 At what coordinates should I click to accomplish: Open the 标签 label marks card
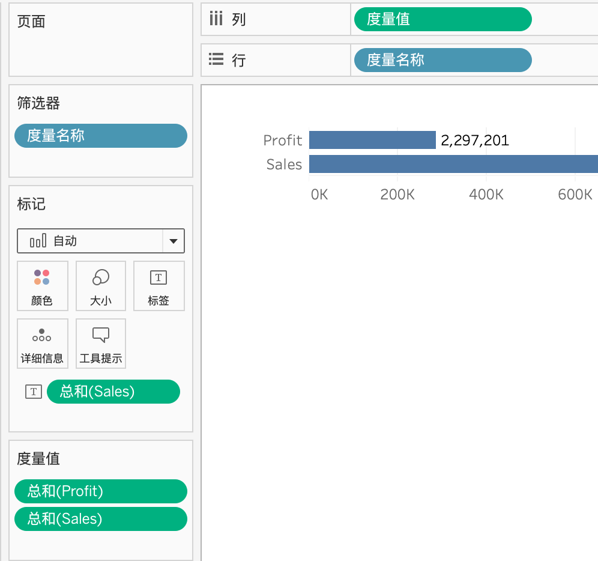159,286
